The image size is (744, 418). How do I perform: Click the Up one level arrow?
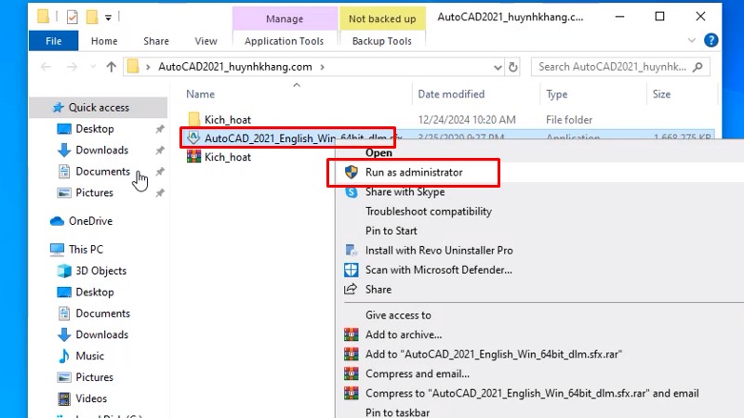click(x=112, y=67)
